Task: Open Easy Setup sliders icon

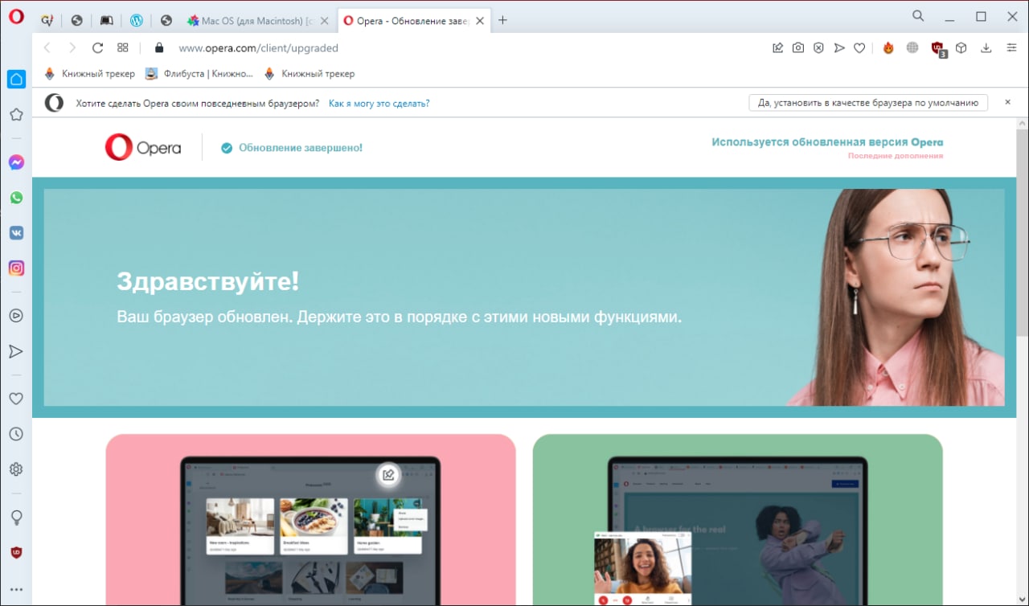Action: coord(1011,48)
